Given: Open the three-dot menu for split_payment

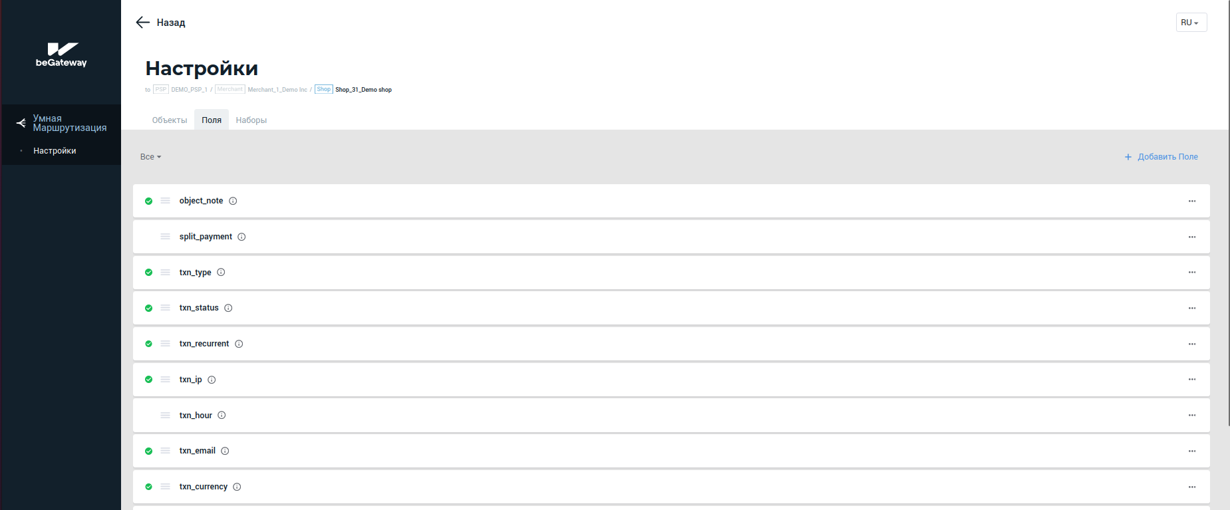Looking at the screenshot, I should point(1191,237).
